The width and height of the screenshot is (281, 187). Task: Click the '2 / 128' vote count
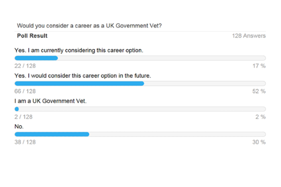click(24, 117)
